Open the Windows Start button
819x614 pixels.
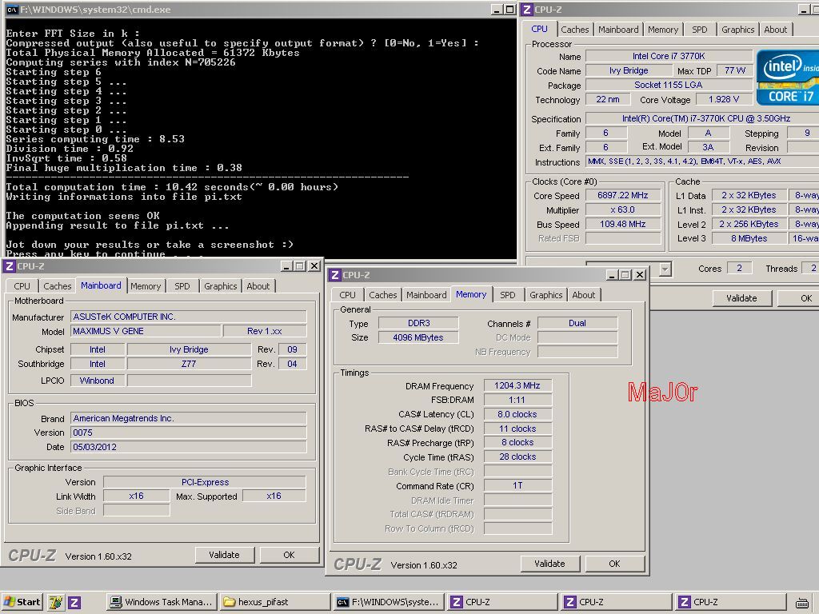[x=22, y=602]
